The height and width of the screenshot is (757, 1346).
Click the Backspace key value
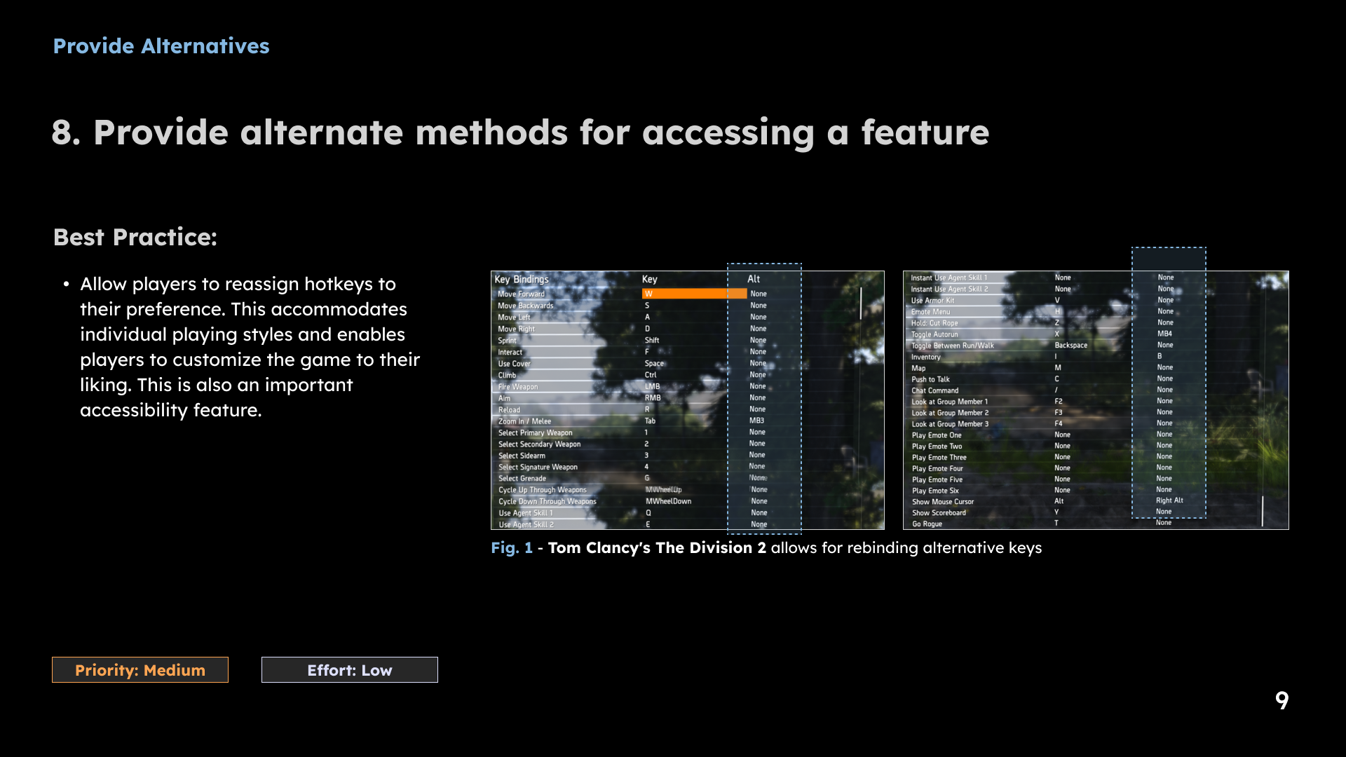point(1070,346)
